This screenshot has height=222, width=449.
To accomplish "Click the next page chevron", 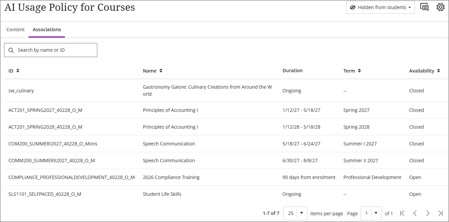I will (x=428, y=213).
